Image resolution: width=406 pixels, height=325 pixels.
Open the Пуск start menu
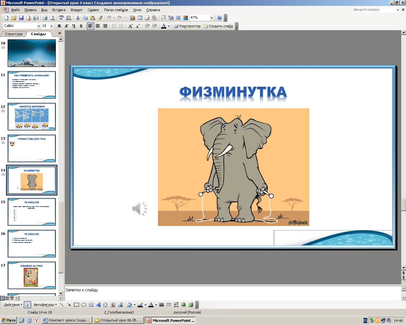[x=9, y=321]
